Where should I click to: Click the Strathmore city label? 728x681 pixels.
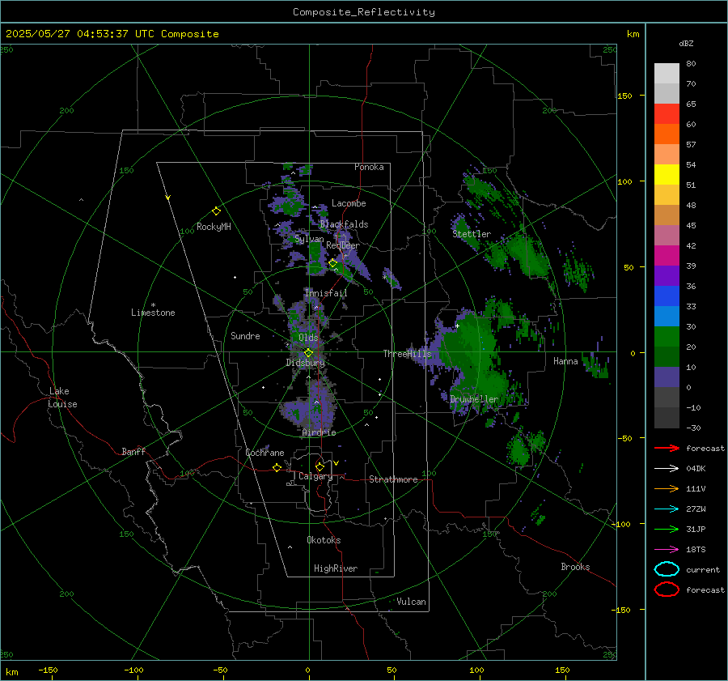coord(393,479)
